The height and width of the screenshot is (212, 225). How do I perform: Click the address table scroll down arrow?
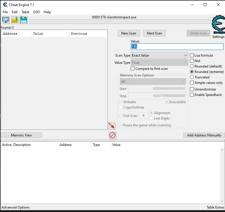[222, 201]
